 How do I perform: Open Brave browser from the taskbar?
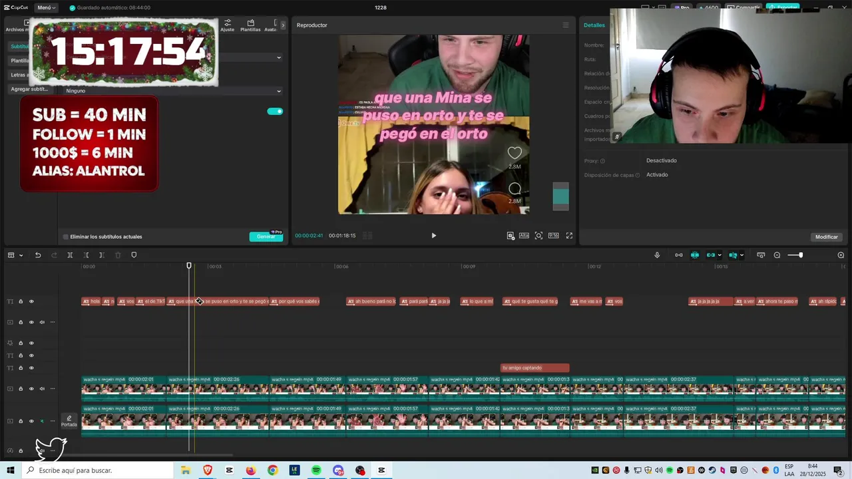208,470
